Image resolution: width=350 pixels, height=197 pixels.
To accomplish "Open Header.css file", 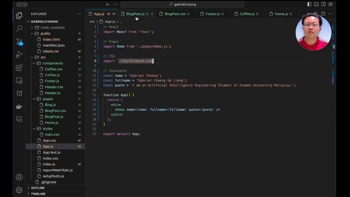I will [54, 87].
